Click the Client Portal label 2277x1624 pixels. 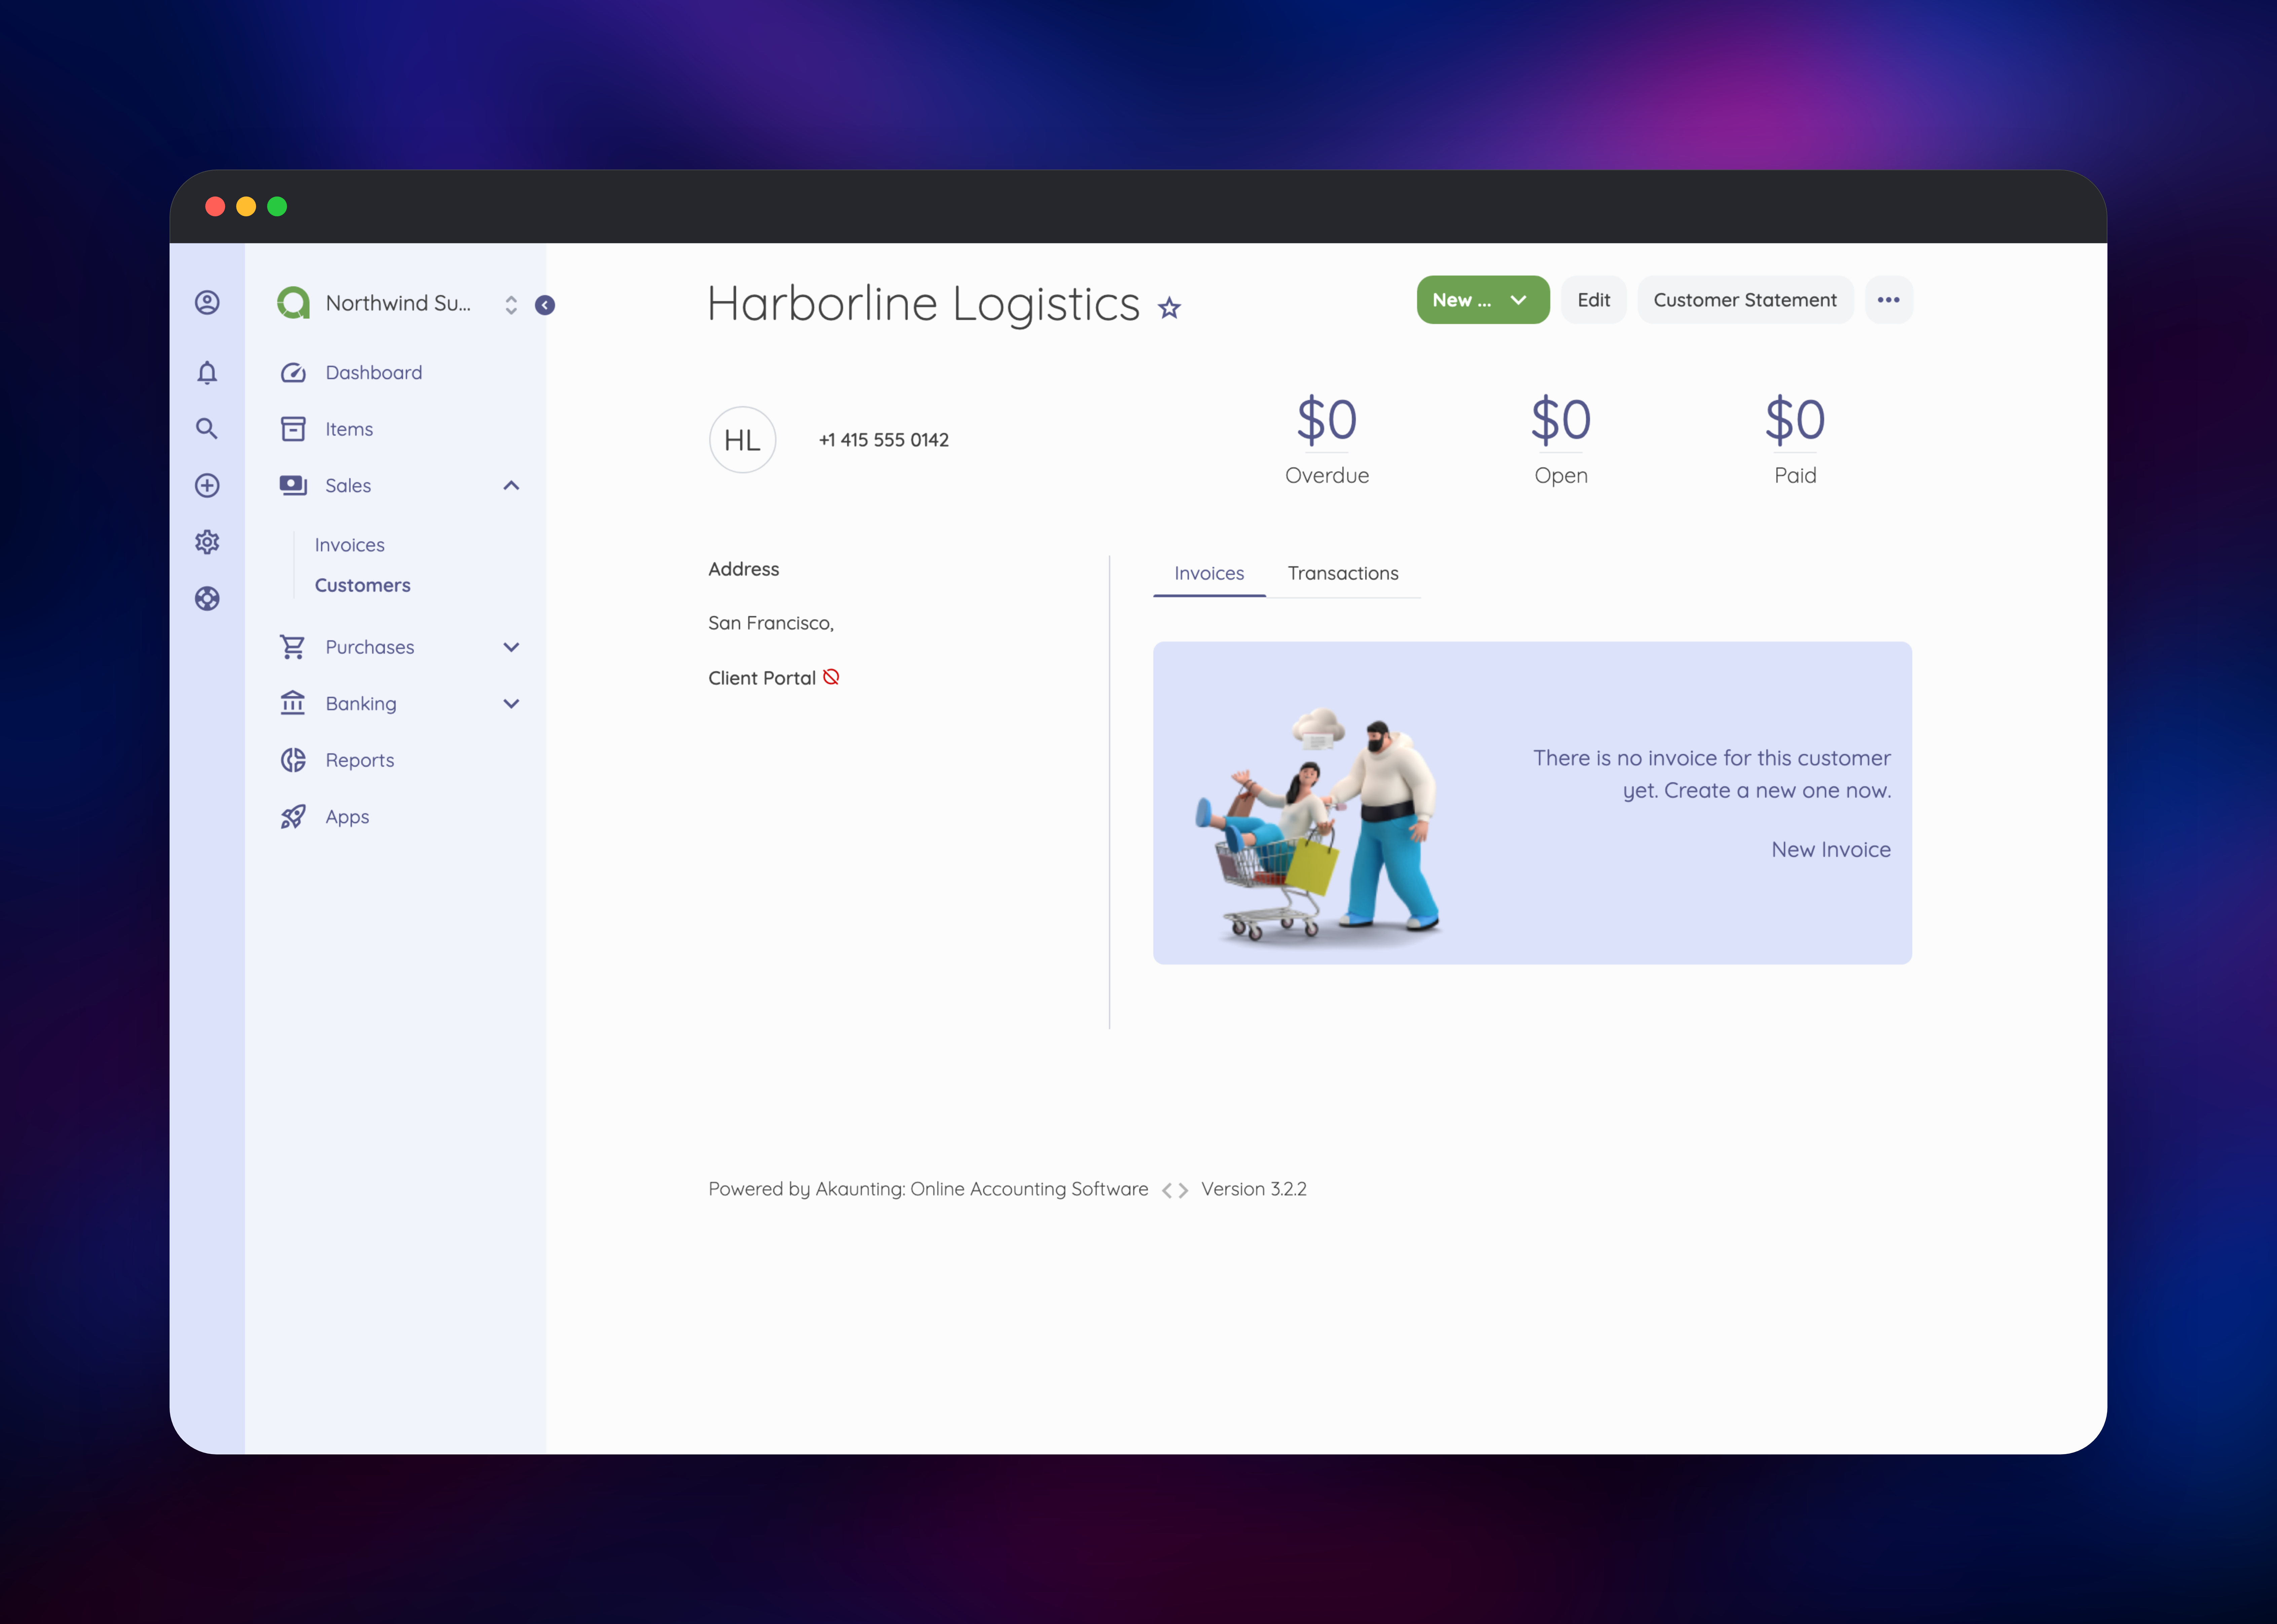(x=762, y=678)
